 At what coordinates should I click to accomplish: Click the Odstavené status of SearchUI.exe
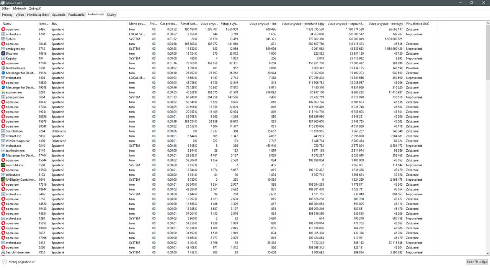59,131
